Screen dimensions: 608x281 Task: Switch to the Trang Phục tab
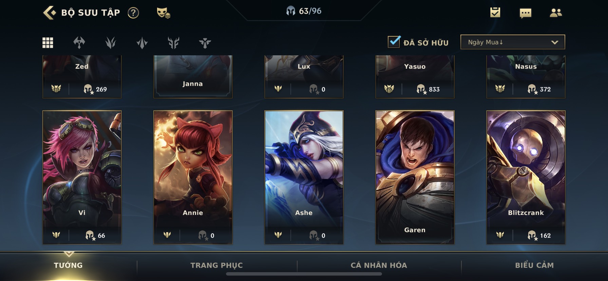tap(216, 265)
